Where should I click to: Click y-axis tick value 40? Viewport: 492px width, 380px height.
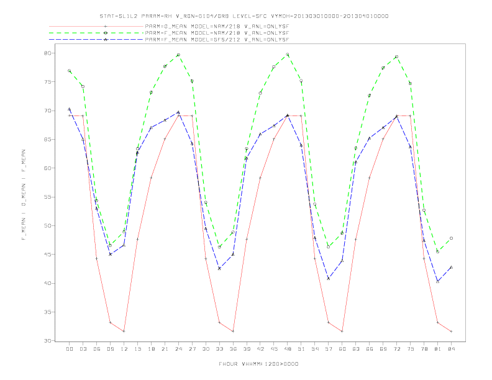click(47, 283)
